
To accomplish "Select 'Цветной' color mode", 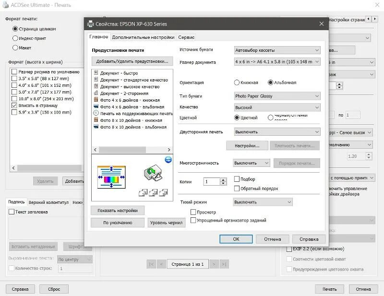I will [x=237, y=118].
